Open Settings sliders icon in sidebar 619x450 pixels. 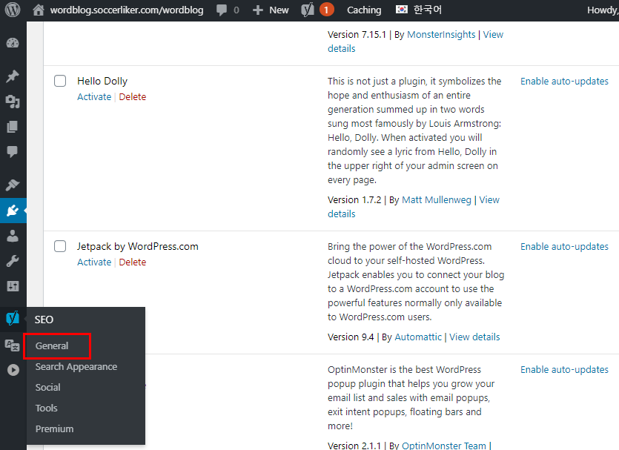(x=13, y=286)
